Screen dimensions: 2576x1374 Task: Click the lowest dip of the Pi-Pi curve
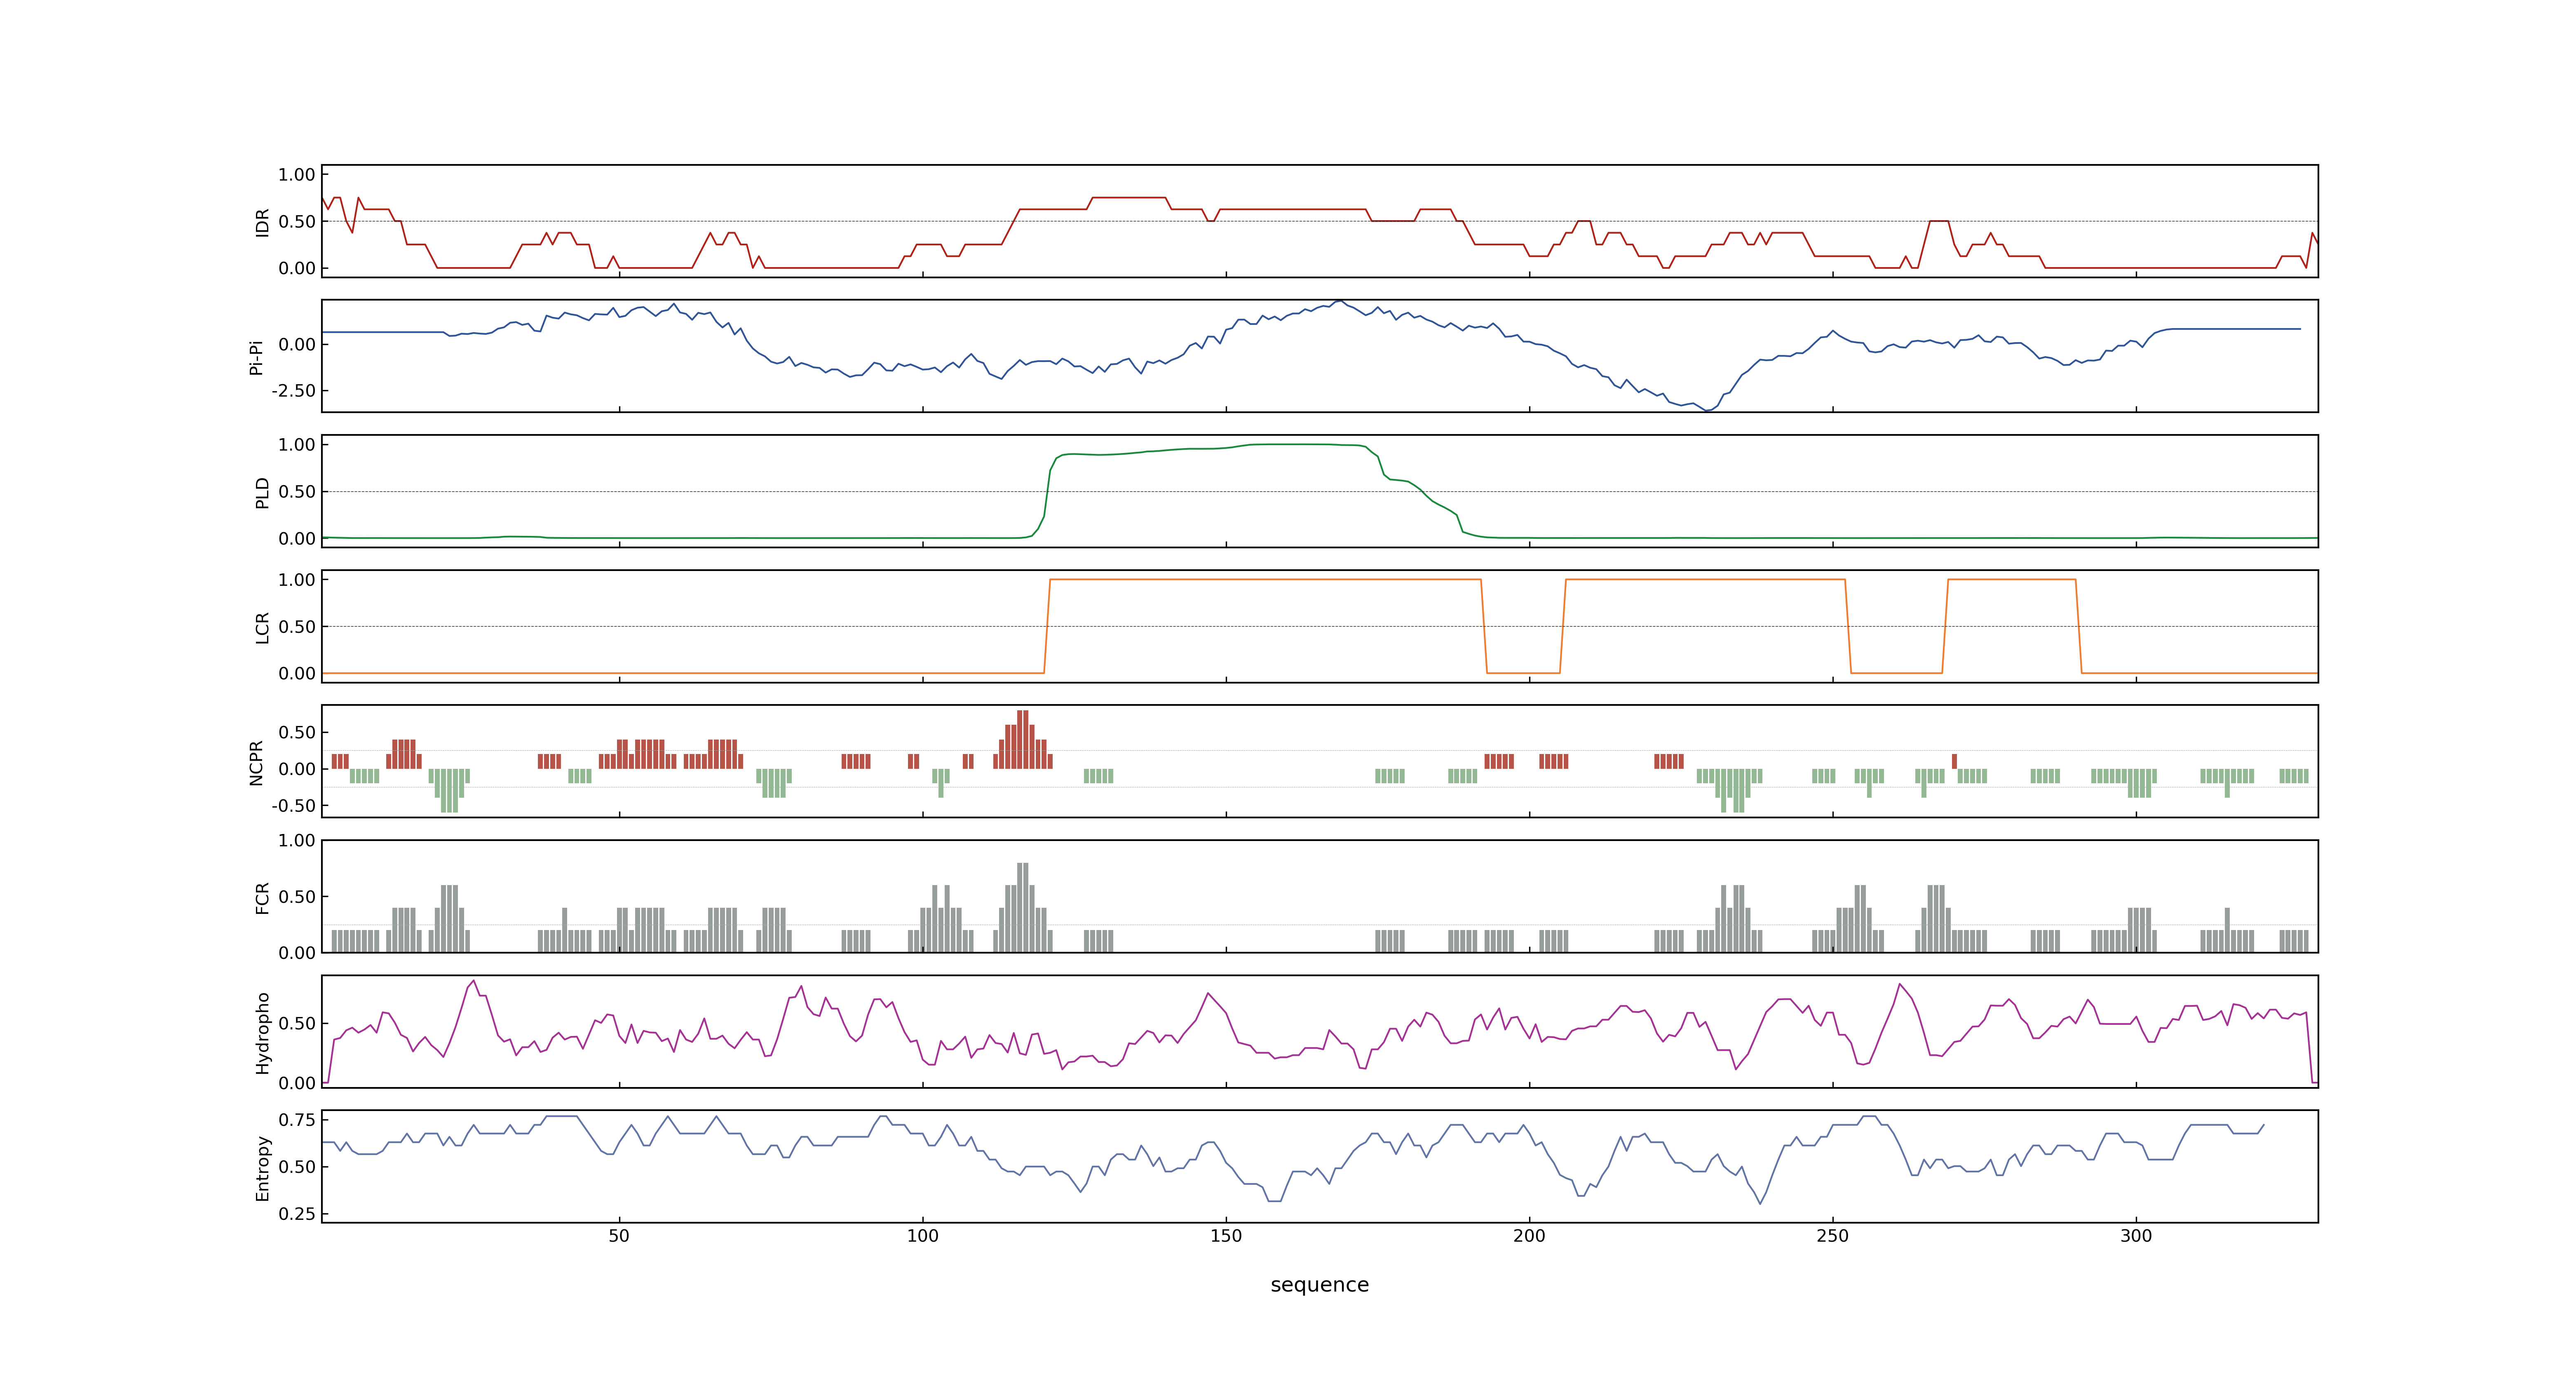(x=1707, y=410)
